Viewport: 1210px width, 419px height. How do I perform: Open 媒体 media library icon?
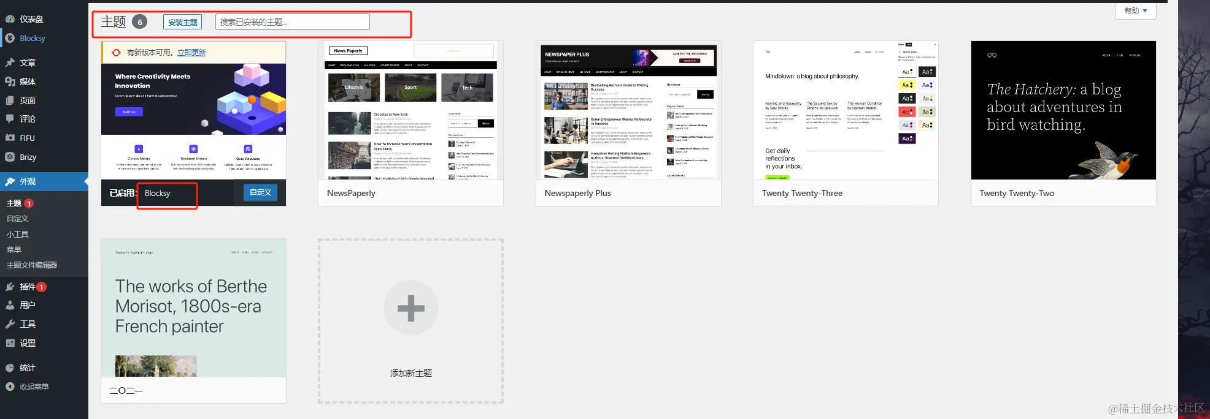point(10,81)
